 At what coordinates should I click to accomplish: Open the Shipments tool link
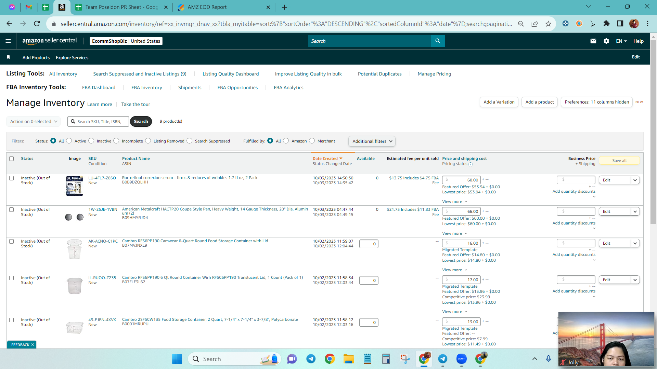point(190,87)
